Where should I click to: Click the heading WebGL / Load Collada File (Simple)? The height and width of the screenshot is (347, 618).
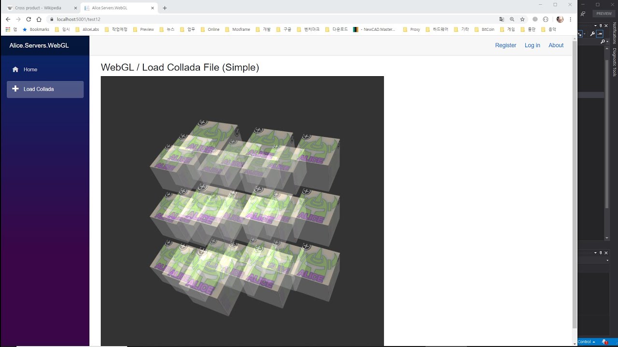pos(180,67)
